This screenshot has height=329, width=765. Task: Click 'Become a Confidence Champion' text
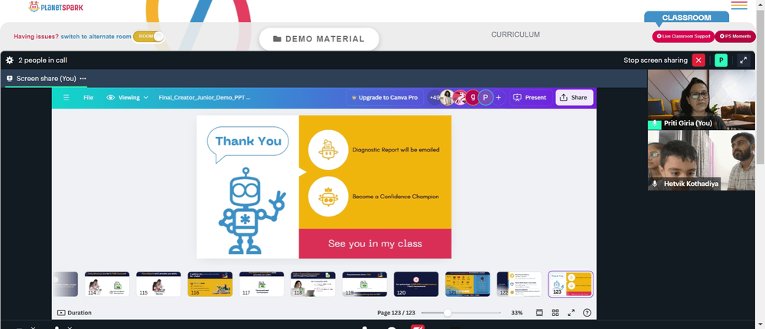(396, 197)
